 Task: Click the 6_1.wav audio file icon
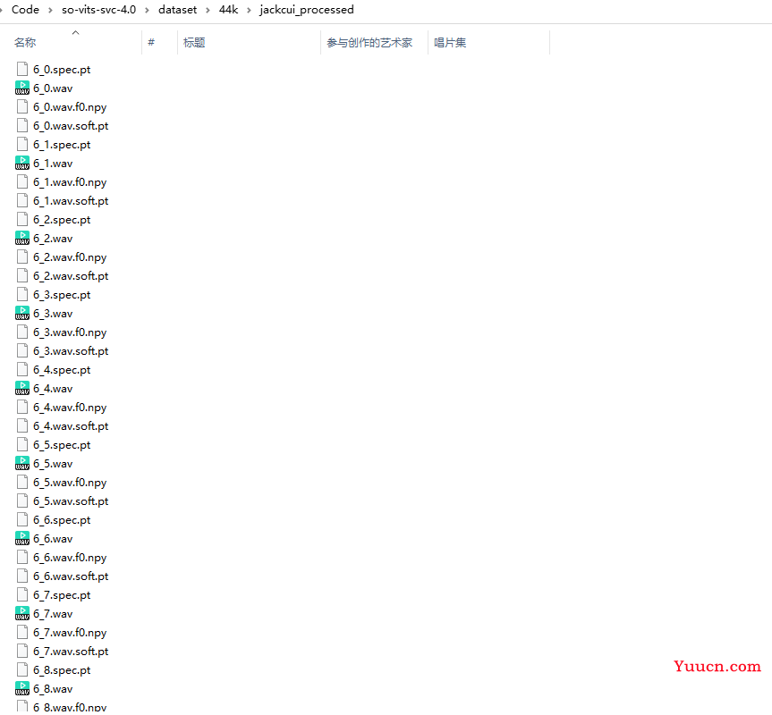click(22, 164)
